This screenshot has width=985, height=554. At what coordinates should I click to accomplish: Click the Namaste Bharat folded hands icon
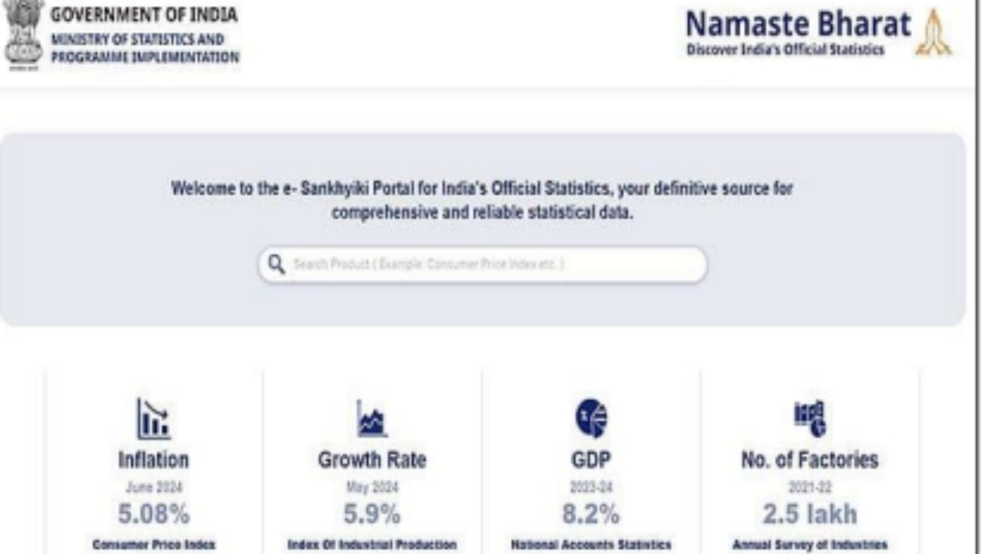tap(934, 32)
